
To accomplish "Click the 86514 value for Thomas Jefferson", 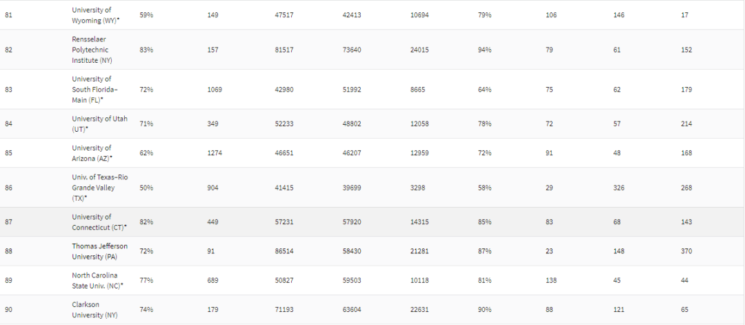I will tap(283, 251).
